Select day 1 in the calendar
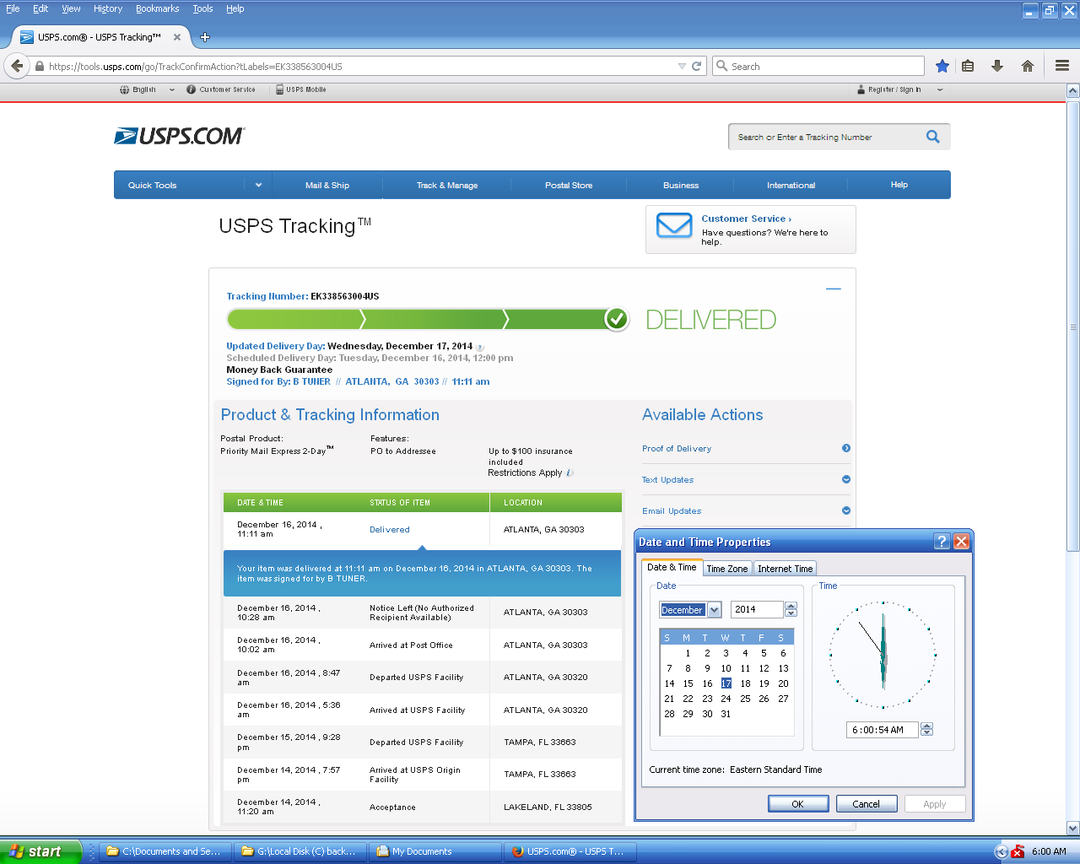1080x864 pixels. coord(688,653)
